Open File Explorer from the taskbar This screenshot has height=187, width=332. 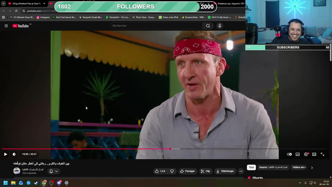pos(13,183)
